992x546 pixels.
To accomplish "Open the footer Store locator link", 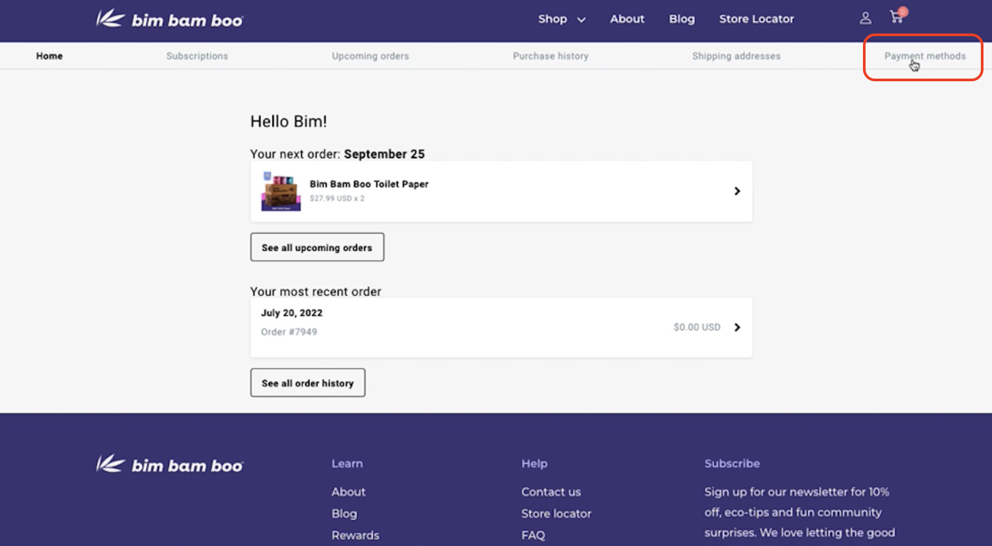I will [x=556, y=514].
